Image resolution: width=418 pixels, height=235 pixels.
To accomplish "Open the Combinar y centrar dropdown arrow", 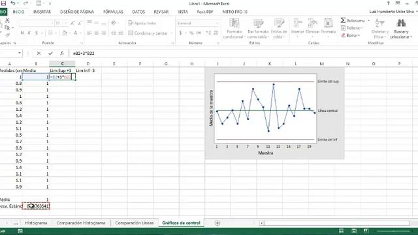I will [x=171, y=33].
